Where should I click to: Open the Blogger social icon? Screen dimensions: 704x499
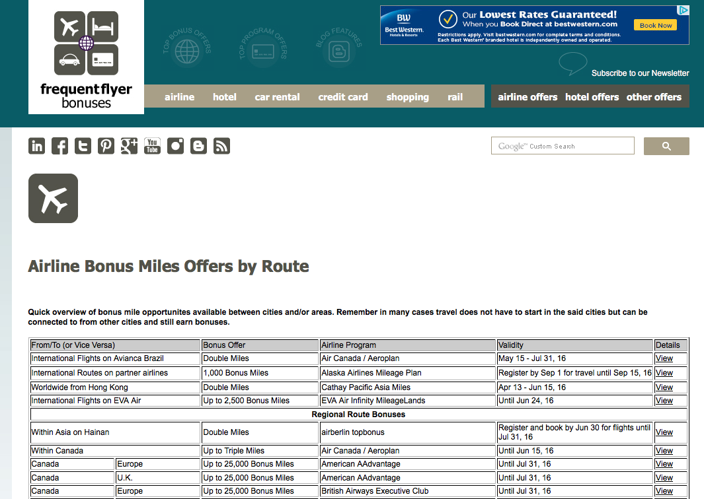click(198, 146)
